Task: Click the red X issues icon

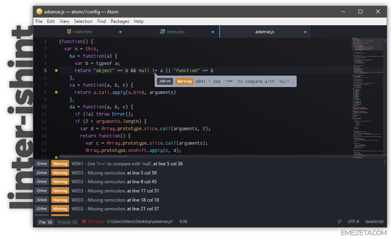Action: [84, 221]
